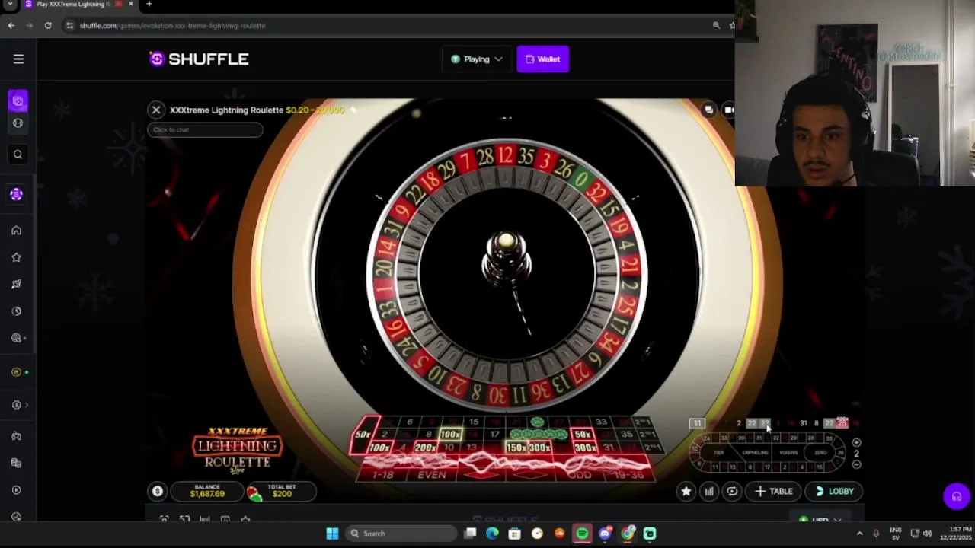
Task: Toggle the autoplay loop button
Action: (732, 492)
